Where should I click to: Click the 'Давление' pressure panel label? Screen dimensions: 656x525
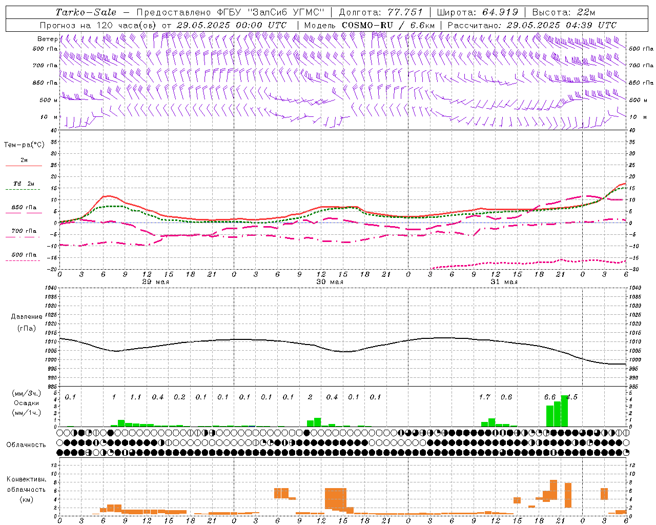click(x=27, y=316)
